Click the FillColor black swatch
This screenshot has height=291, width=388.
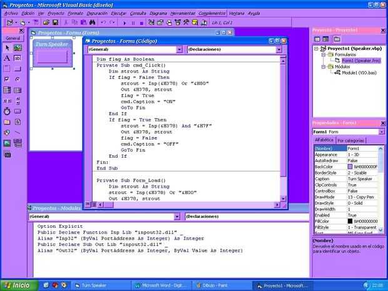pyautogui.click(x=350, y=221)
